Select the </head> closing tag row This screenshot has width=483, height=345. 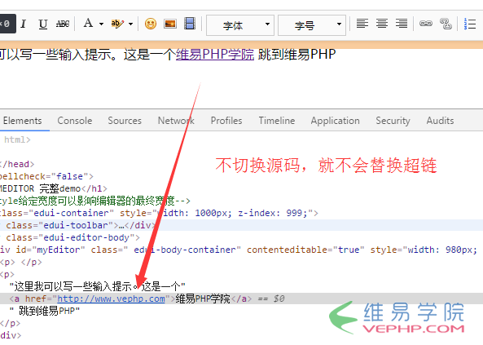click(x=241, y=164)
